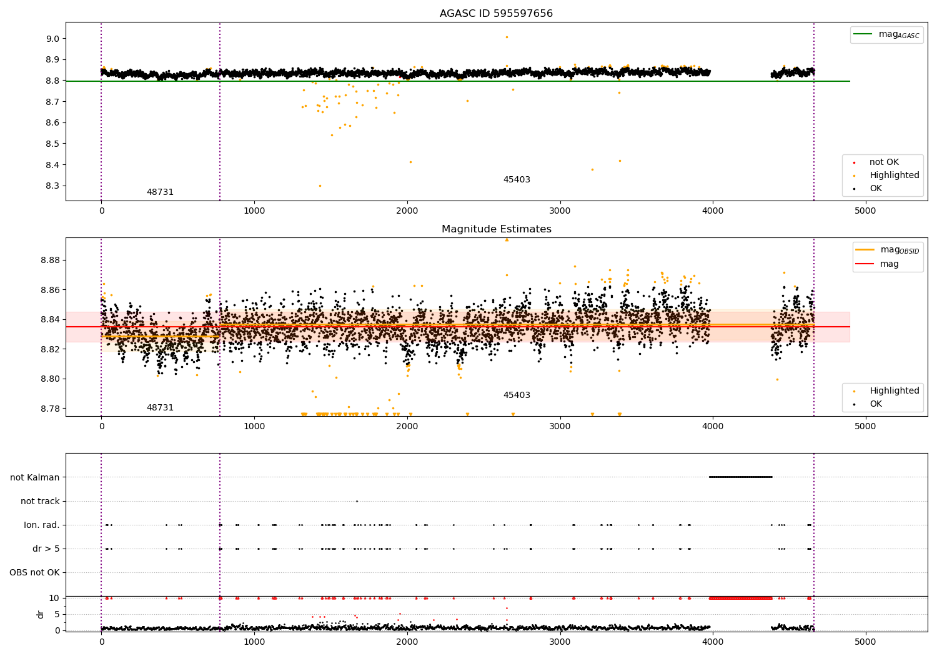Viewport: 937px width, 656px height.
Task: Select the 'OK' legend entry in the top plot
Action: tap(876, 189)
